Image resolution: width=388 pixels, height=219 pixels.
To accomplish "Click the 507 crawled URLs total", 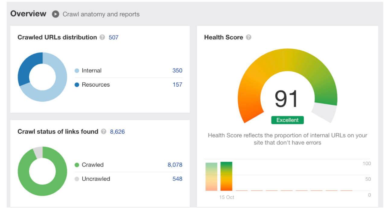I will (x=113, y=37).
